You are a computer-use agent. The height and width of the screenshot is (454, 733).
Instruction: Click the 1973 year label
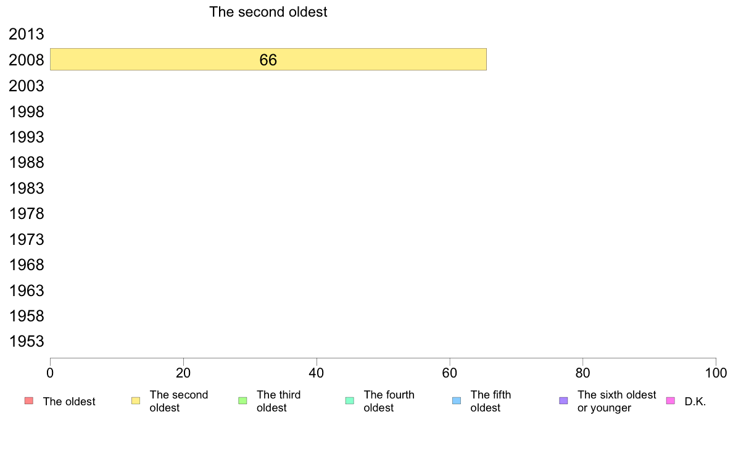[x=26, y=240]
